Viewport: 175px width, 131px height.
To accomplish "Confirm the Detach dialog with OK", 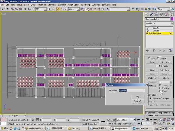I will tap(138, 97).
